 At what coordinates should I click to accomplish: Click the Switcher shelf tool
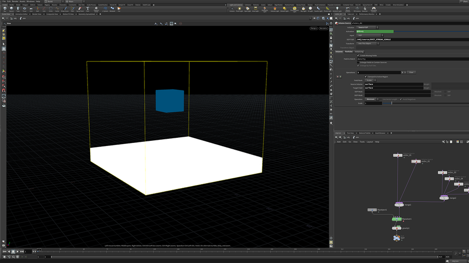pos(365,9)
